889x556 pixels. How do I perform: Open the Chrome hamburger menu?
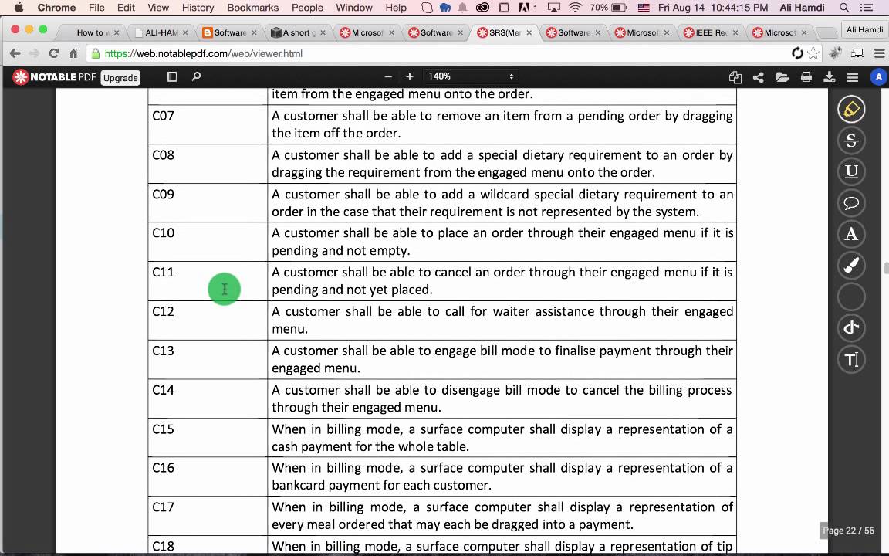pyautogui.click(x=880, y=53)
